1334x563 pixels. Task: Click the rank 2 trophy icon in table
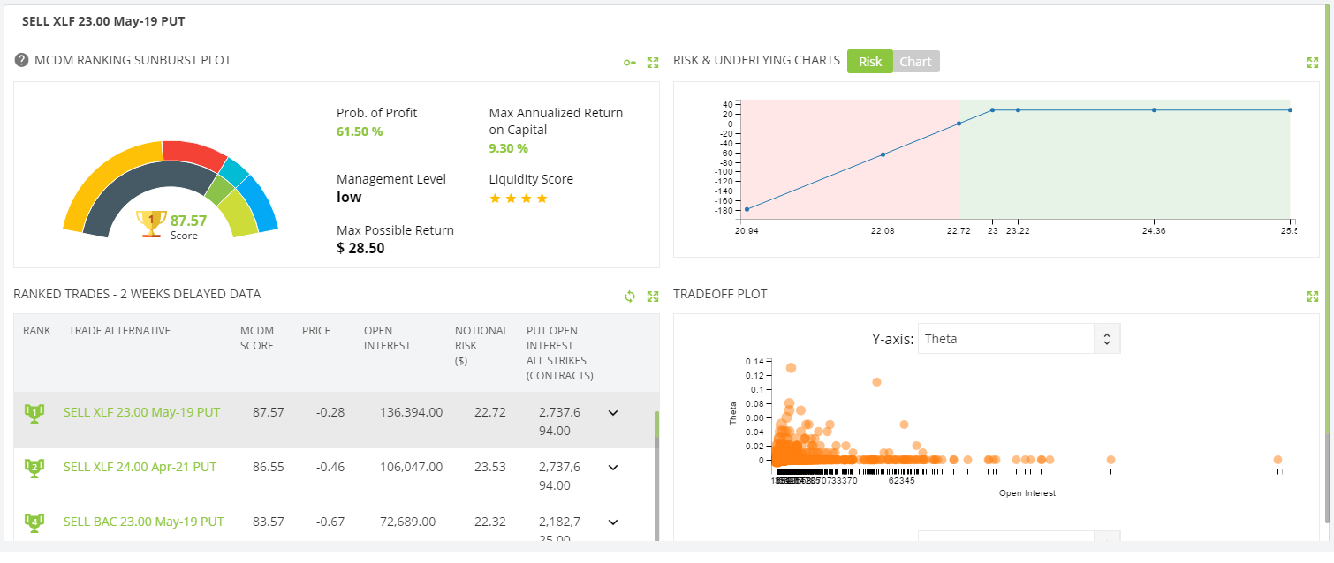34,468
